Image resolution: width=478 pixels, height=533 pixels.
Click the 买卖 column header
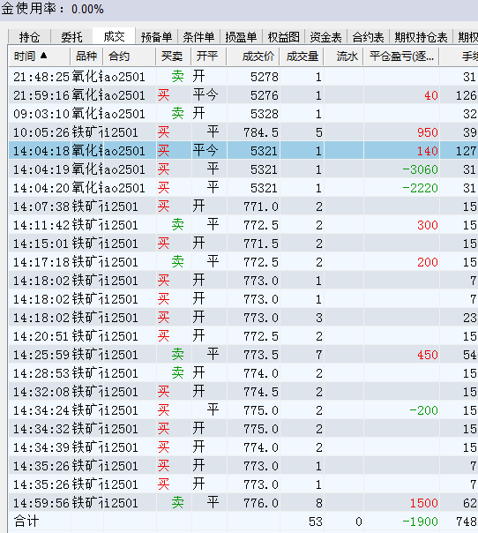coord(173,56)
